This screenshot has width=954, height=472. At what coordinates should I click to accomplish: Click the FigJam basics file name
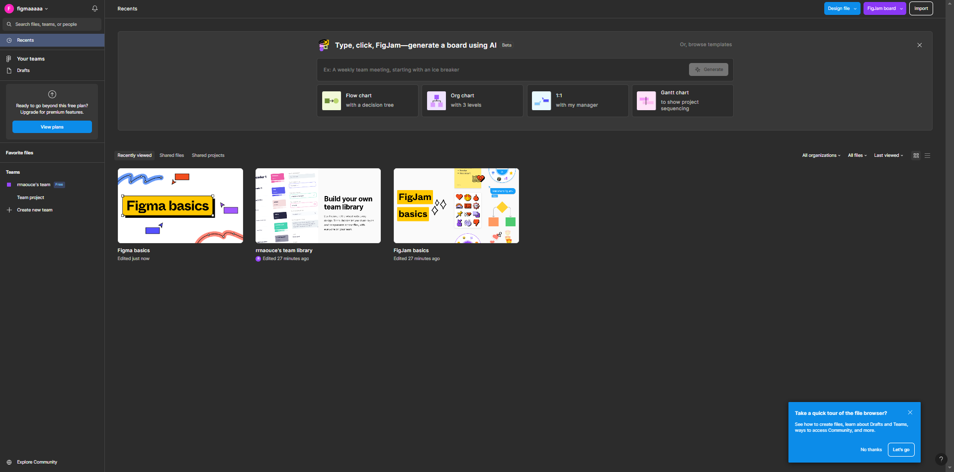click(411, 251)
